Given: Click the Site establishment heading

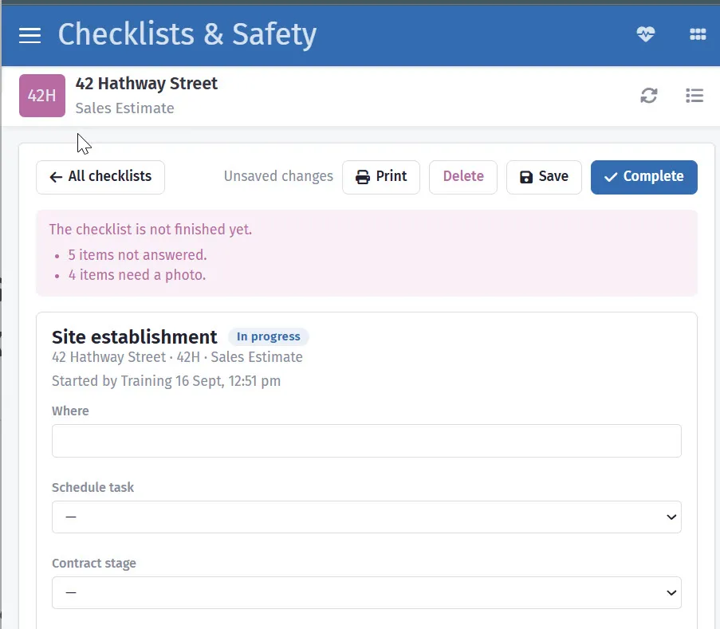Looking at the screenshot, I should pos(134,337).
